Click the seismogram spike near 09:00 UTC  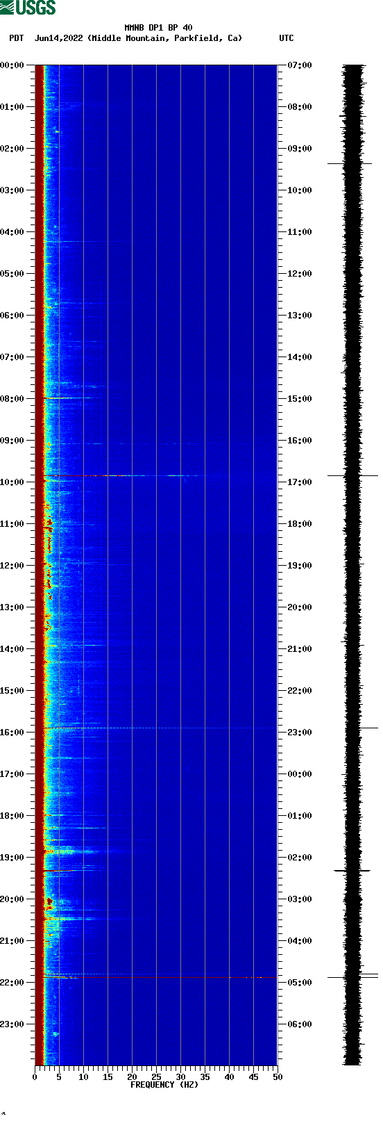click(x=350, y=163)
